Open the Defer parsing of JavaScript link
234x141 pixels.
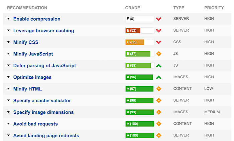point(44,66)
